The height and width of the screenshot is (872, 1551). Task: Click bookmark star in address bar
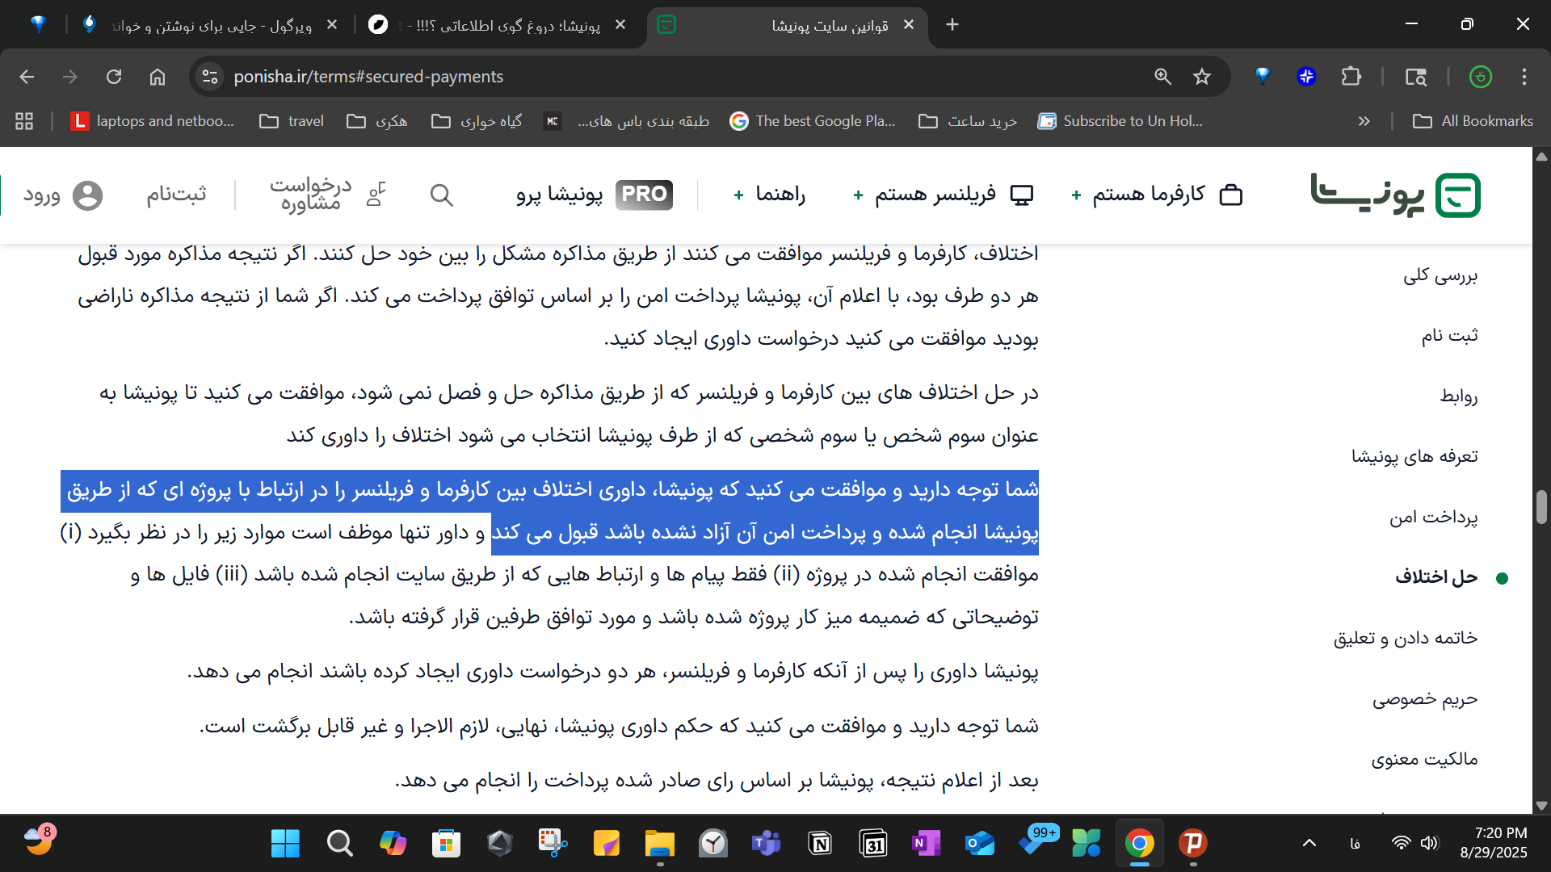tap(1202, 77)
